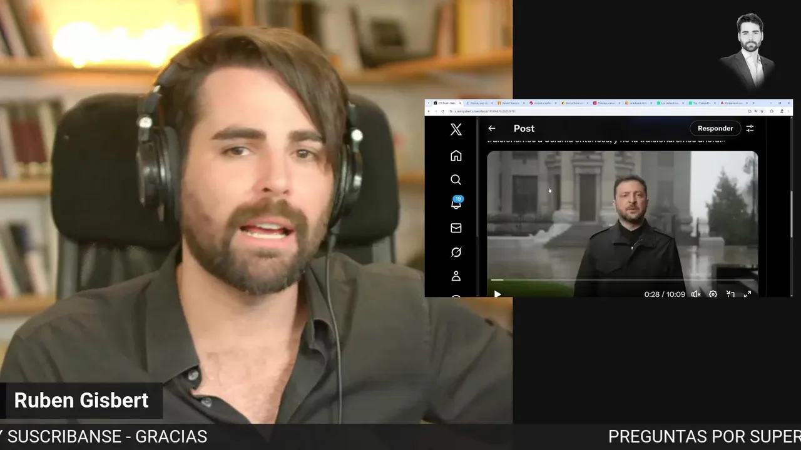Viewport: 801px width, 450px height.
Task: Open a new browser tab with plus button
Action: [x=753, y=103]
